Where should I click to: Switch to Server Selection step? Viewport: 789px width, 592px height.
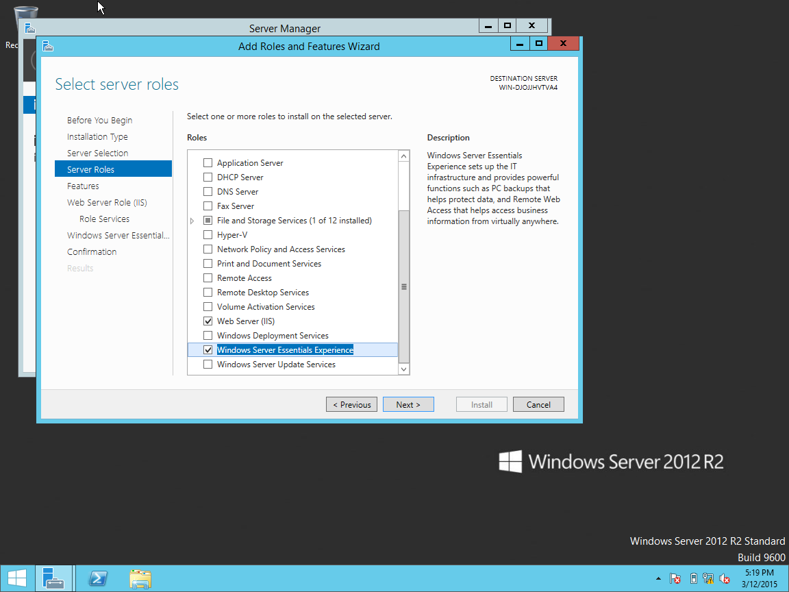(x=98, y=153)
